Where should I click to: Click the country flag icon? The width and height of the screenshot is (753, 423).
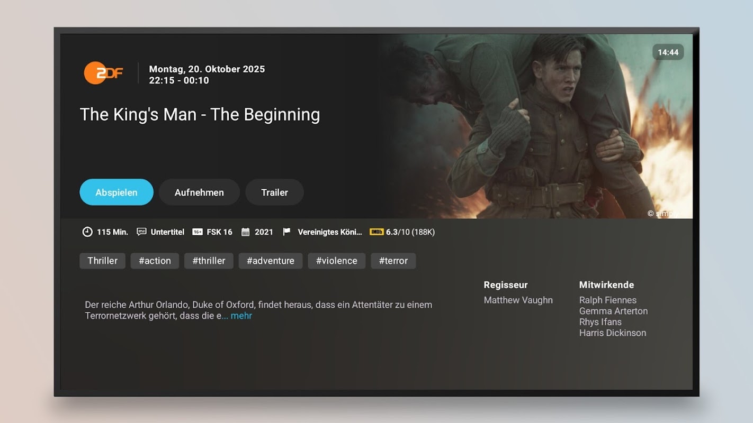(x=286, y=232)
